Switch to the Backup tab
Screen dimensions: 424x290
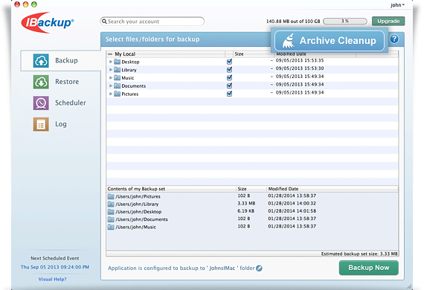[61, 60]
